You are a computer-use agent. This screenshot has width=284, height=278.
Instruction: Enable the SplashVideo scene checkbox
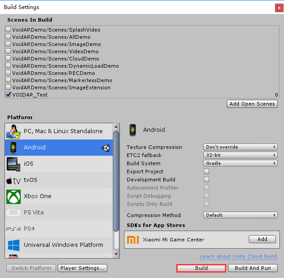(9, 30)
